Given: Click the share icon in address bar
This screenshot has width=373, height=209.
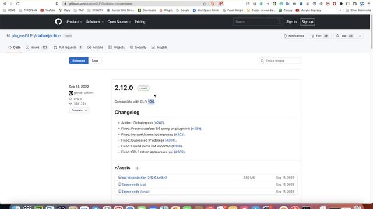Looking at the screenshot, I should pyautogui.click(x=205, y=3).
